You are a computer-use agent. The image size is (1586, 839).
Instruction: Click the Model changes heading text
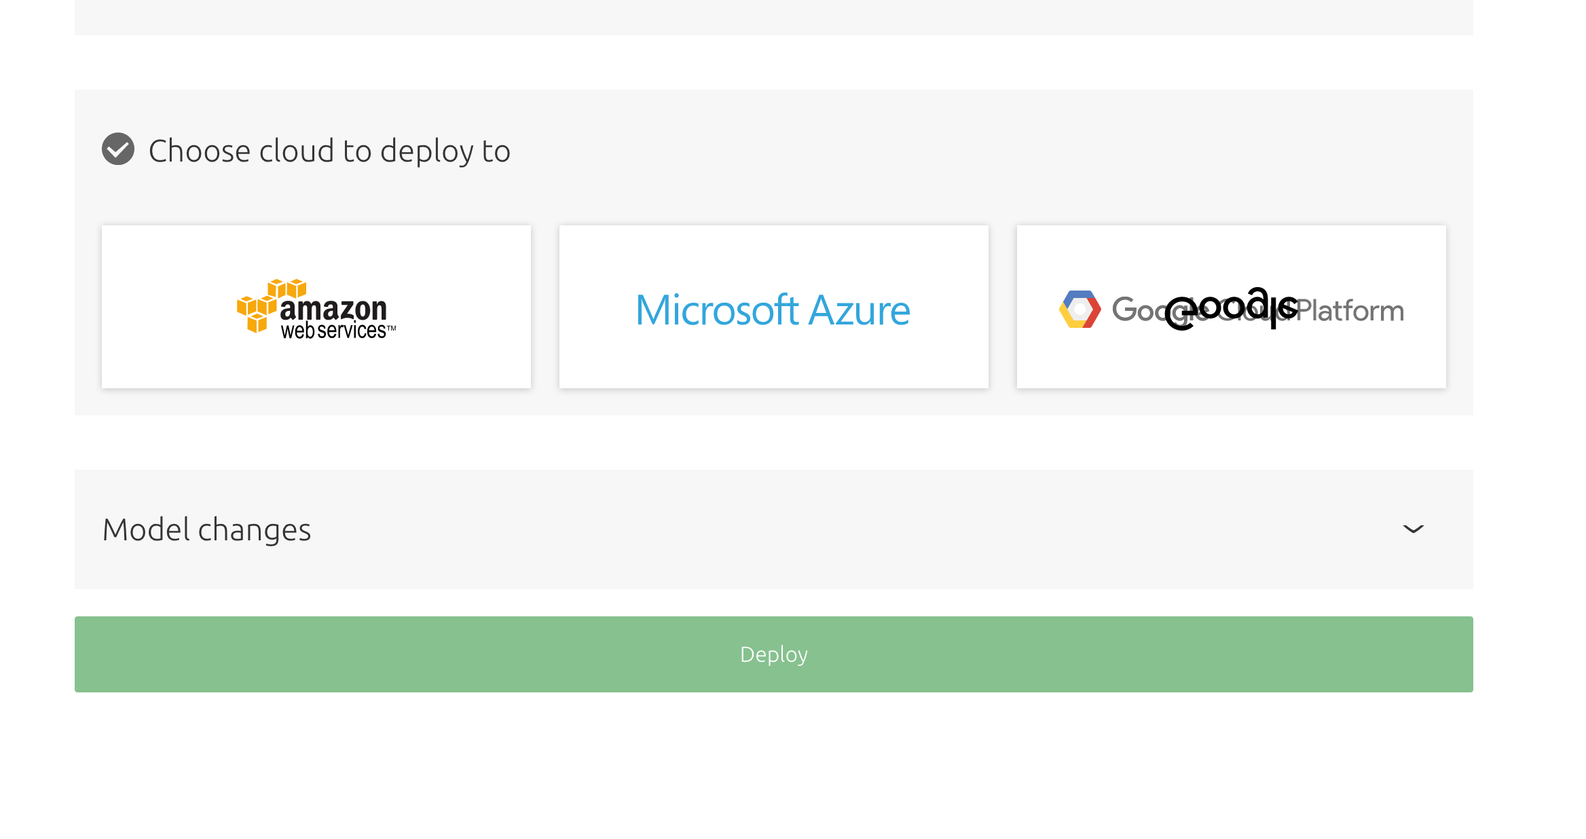(x=206, y=529)
